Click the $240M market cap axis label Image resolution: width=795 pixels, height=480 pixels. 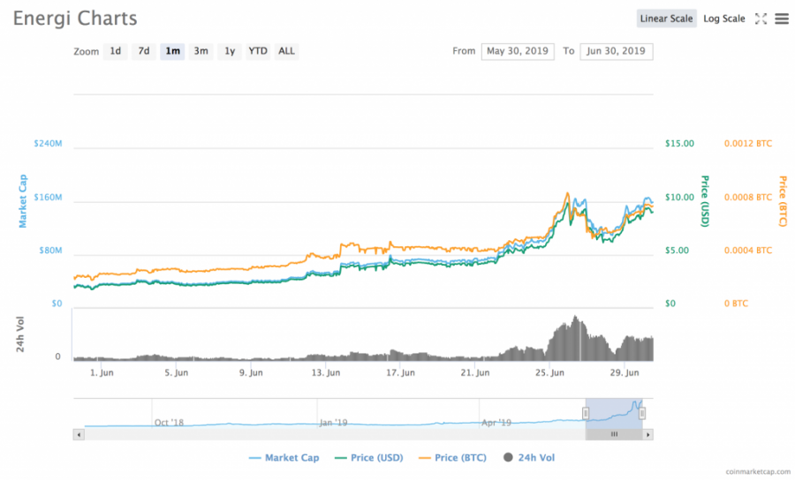pos(49,143)
